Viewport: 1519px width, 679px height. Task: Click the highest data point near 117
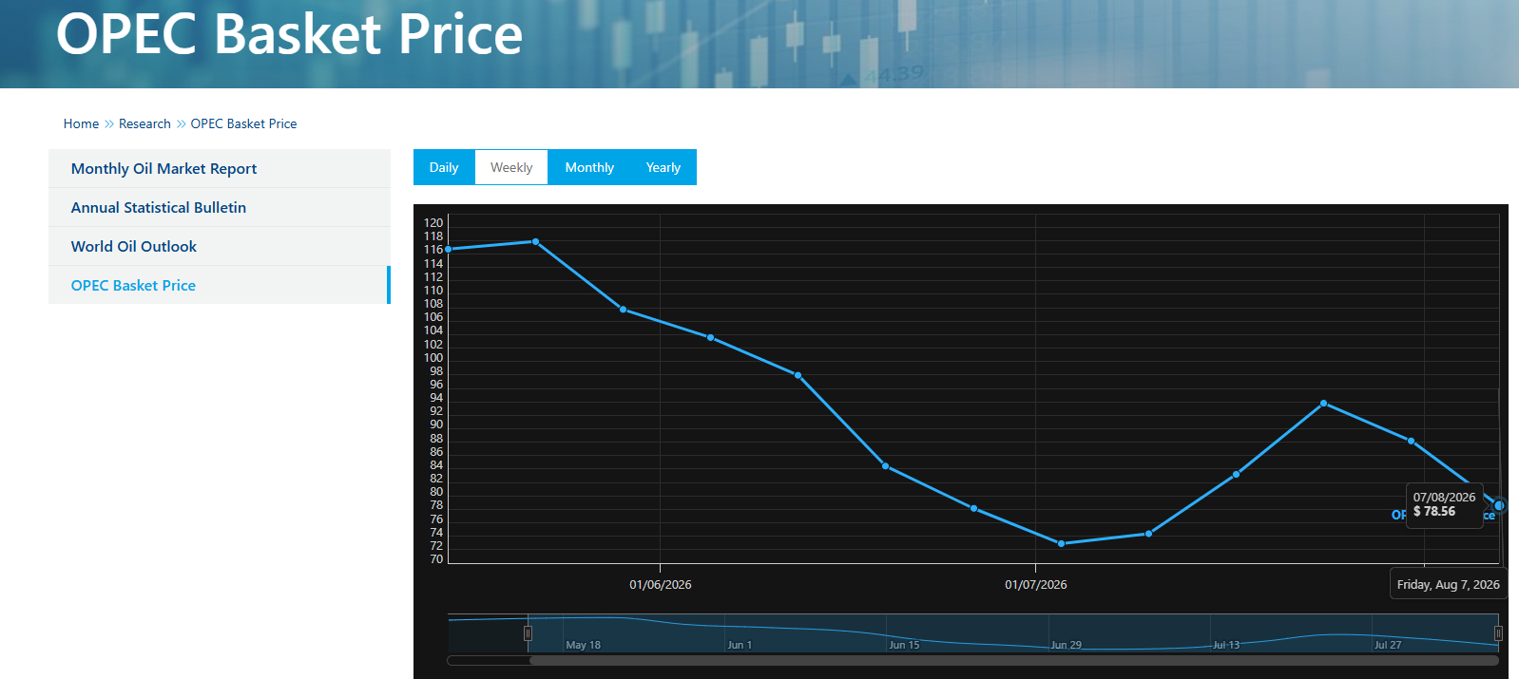coord(535,242)
